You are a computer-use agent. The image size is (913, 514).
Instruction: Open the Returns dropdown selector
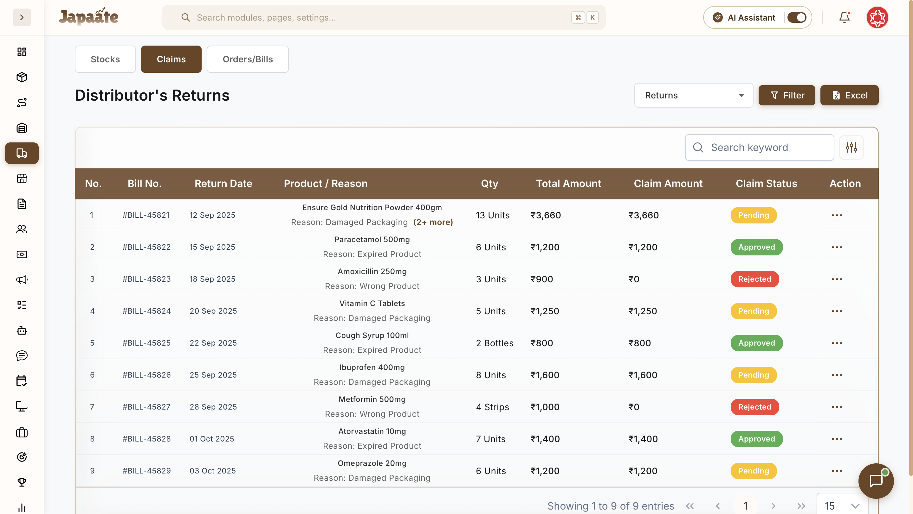click(693, 95)
